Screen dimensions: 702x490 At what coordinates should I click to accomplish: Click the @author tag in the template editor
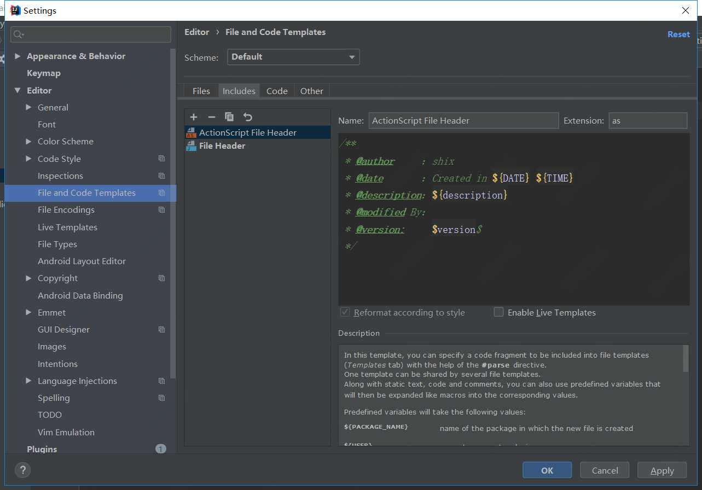(375, 161)
